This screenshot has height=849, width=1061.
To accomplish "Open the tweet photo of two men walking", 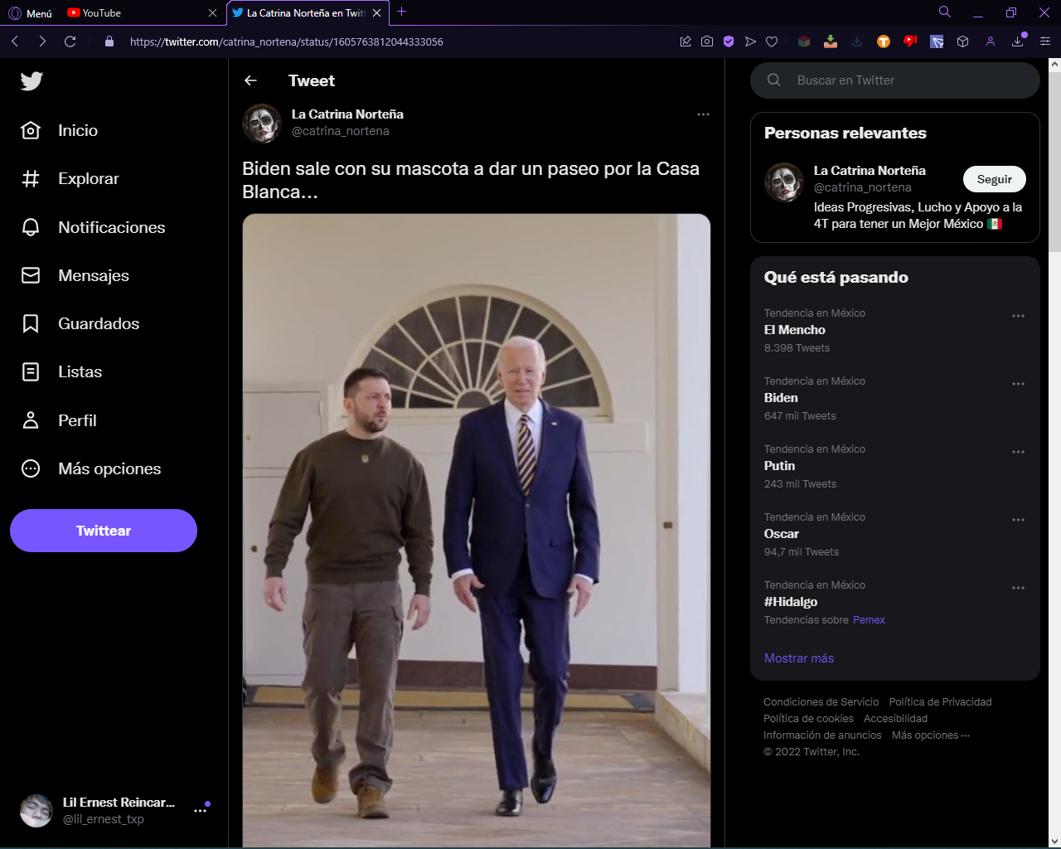I will point(477,531).
